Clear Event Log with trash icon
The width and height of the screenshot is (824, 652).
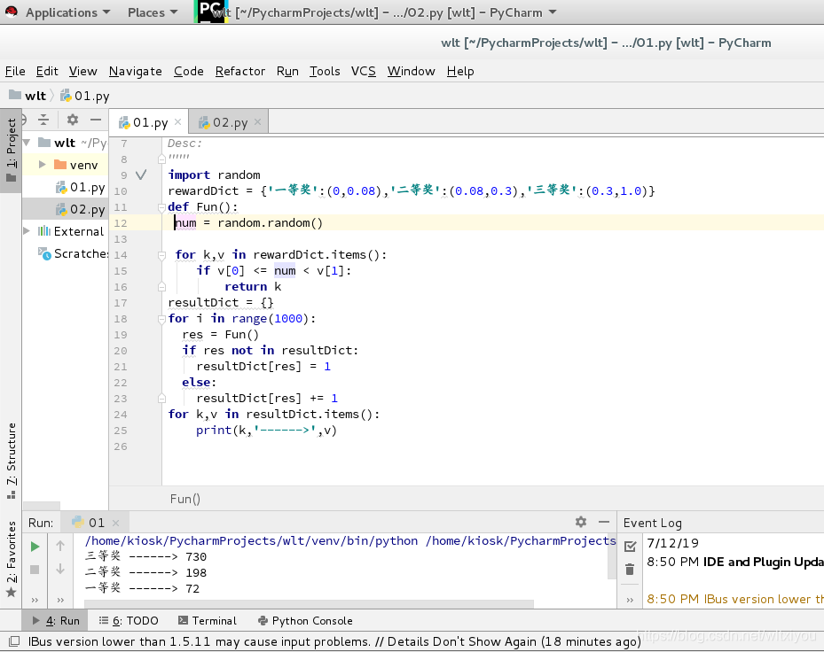point(630,569)
